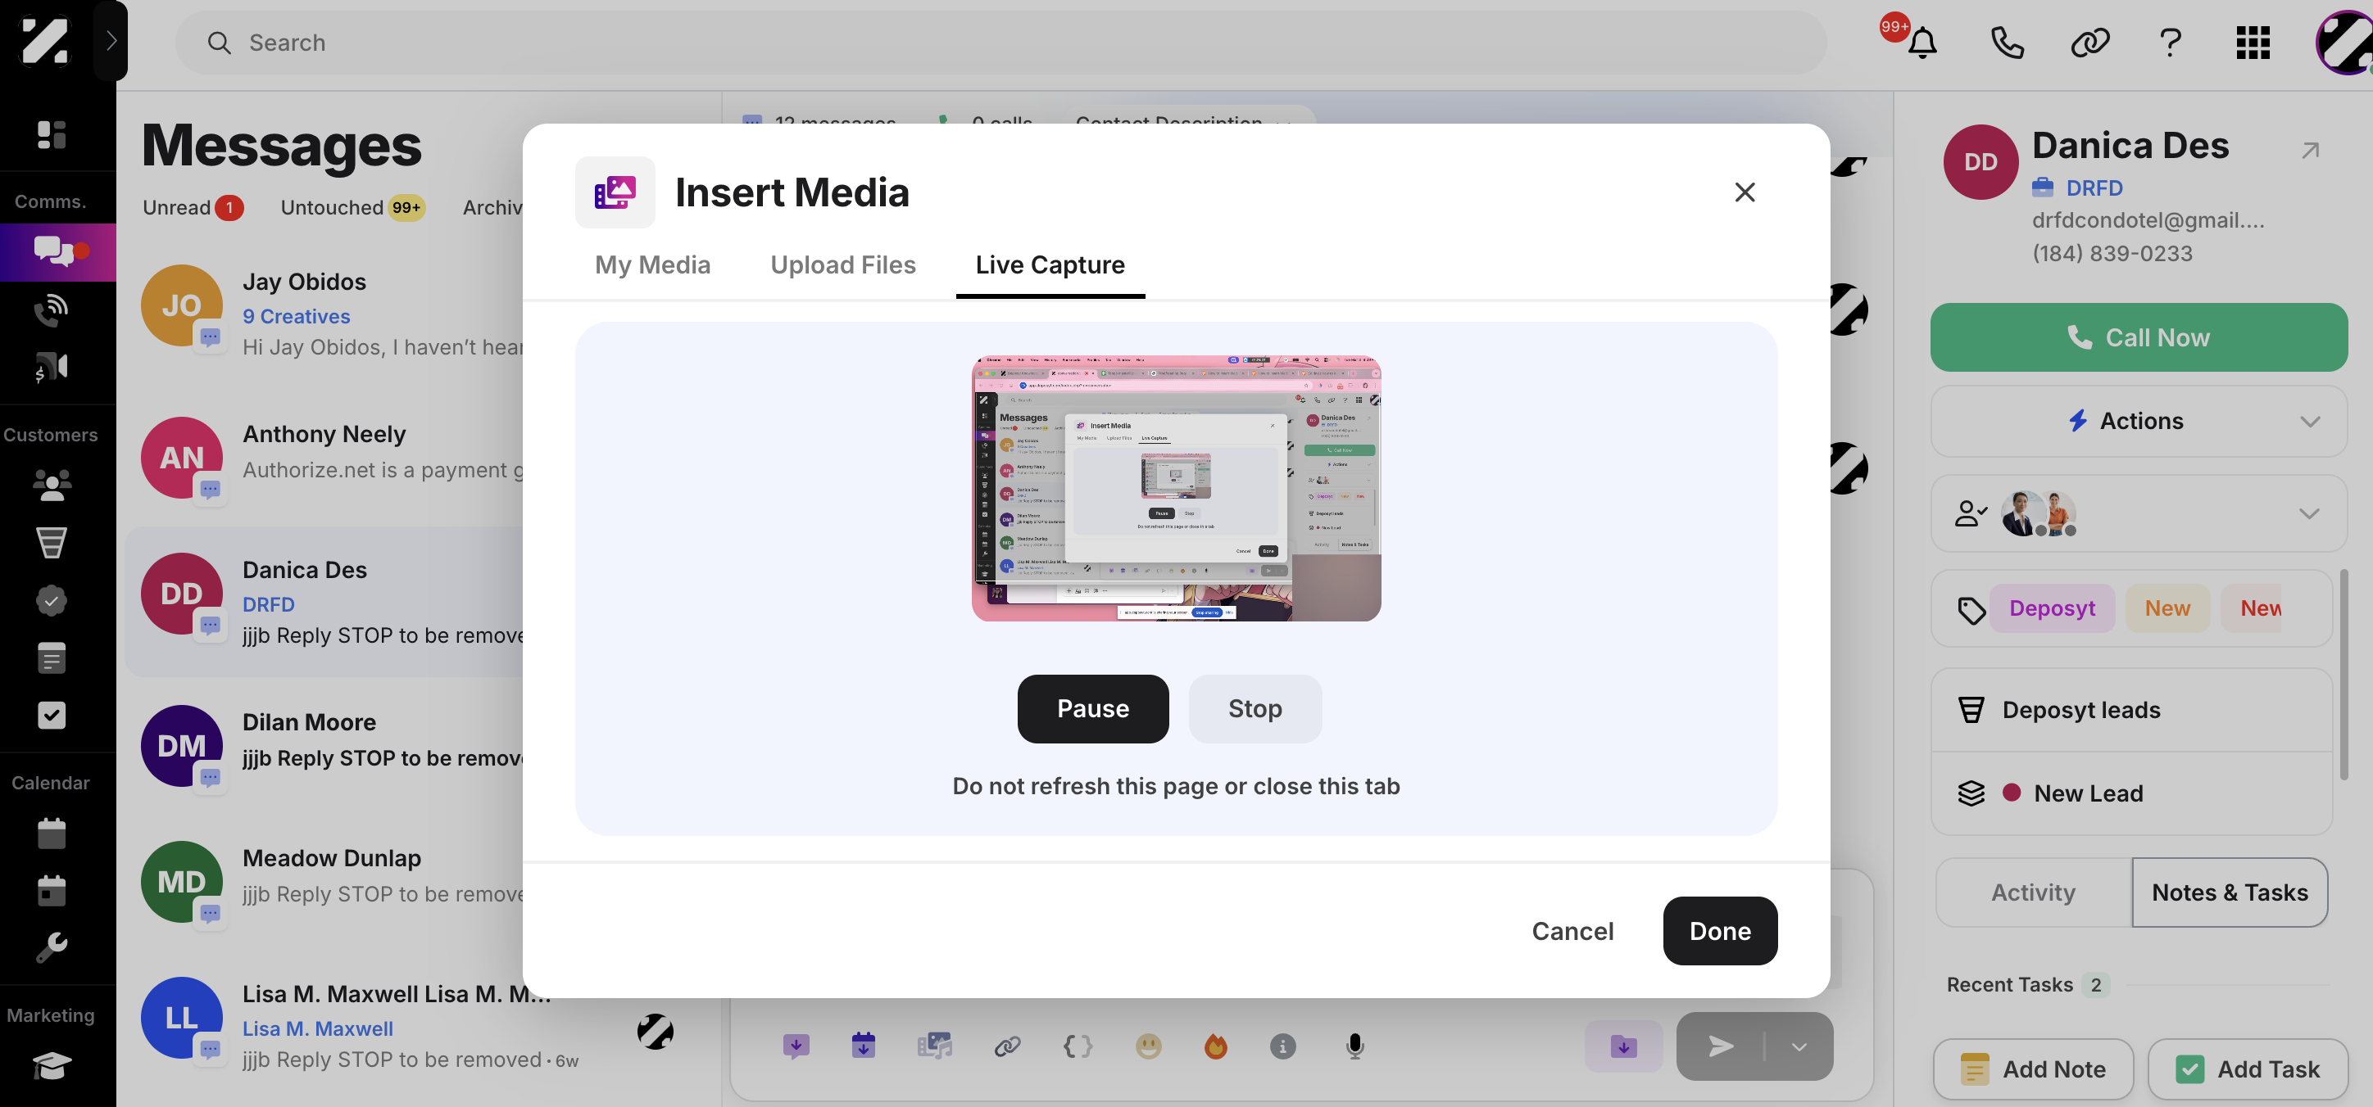
Task: Switch to the My Media tab
Action: pyautogui.click(x=652, y=265)
